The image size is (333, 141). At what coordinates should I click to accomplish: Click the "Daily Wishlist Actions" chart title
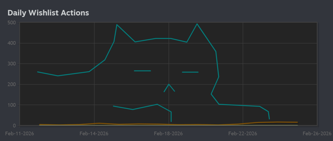[x=48, y=13]
